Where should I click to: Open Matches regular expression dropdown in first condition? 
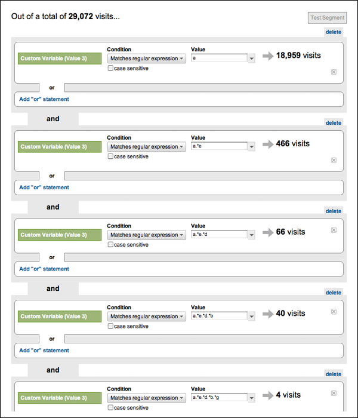(x=147, y=59)
